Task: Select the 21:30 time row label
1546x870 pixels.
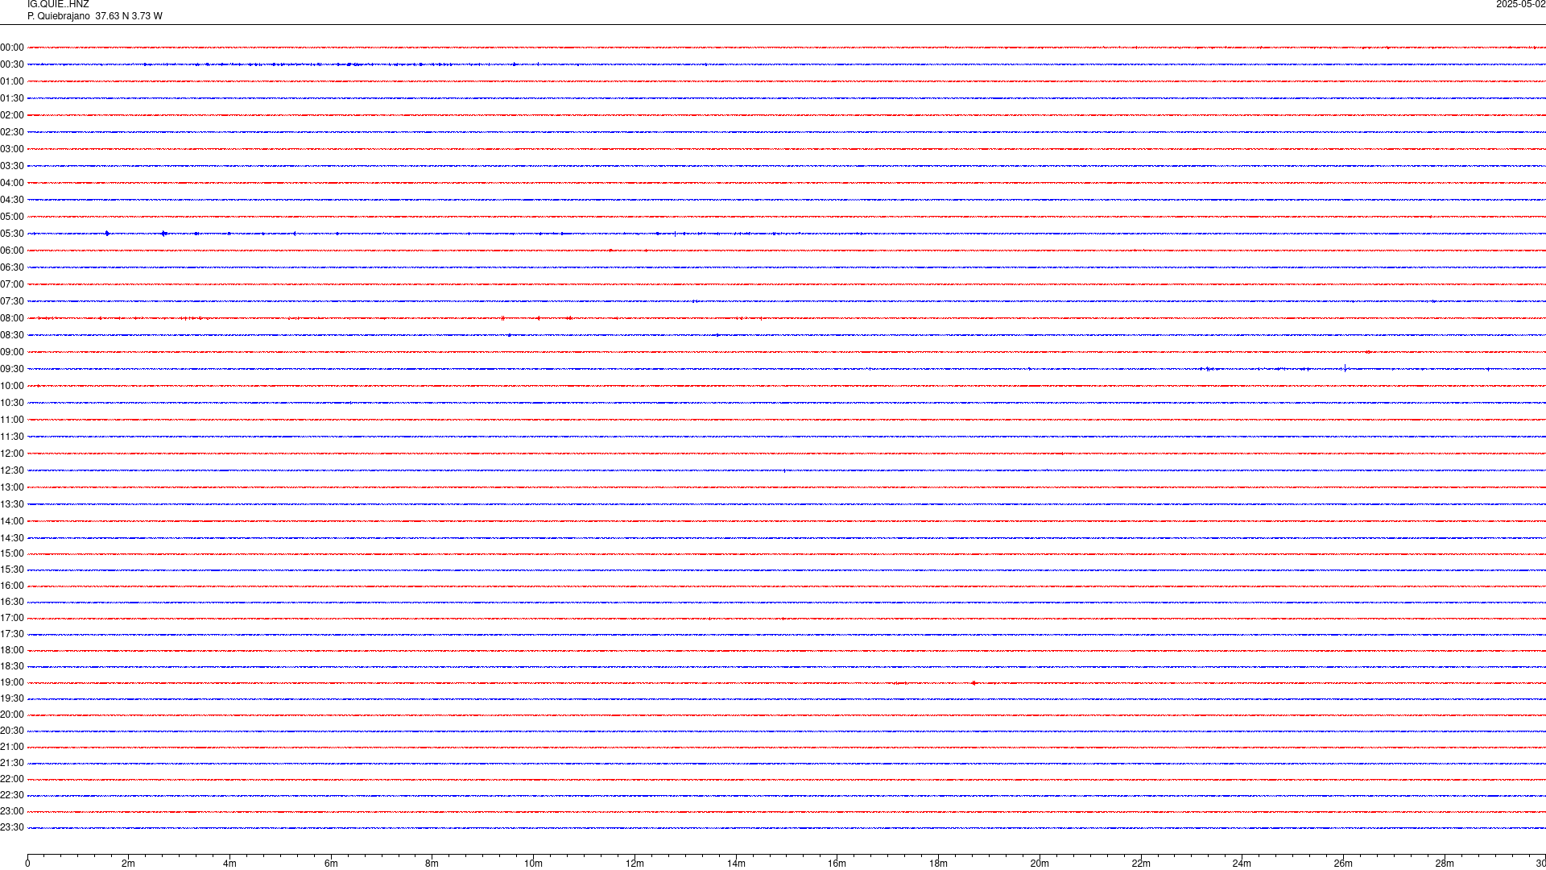Action: click(12, 763)
